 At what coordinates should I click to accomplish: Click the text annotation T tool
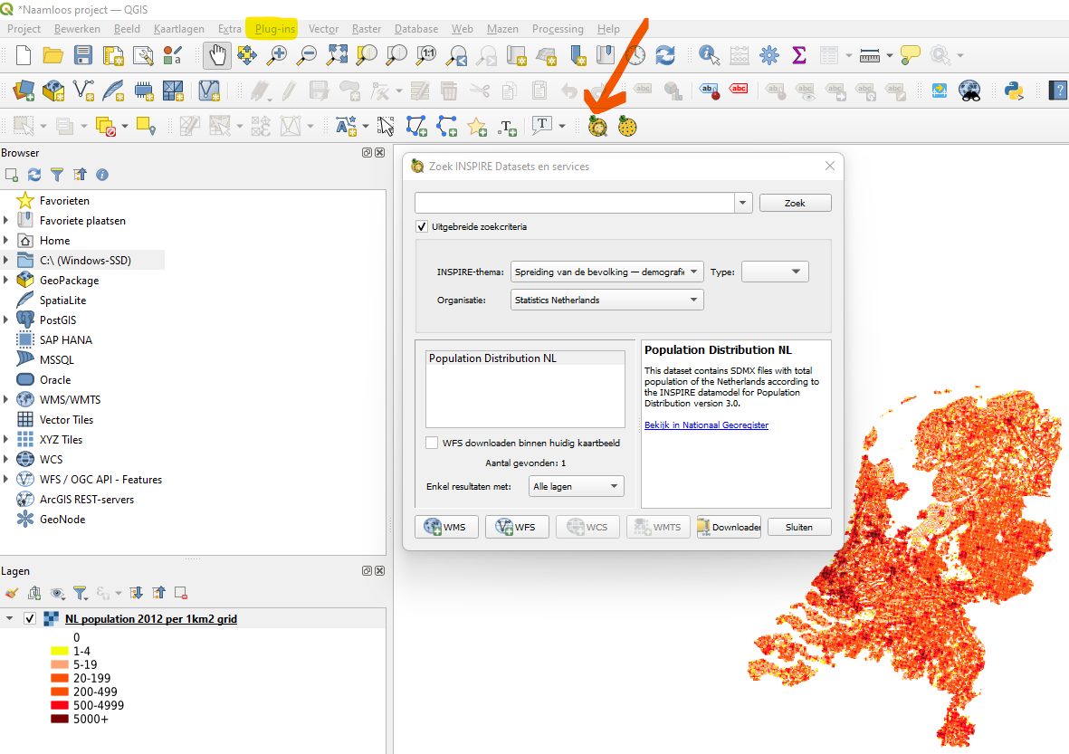[x=542, y=126]
